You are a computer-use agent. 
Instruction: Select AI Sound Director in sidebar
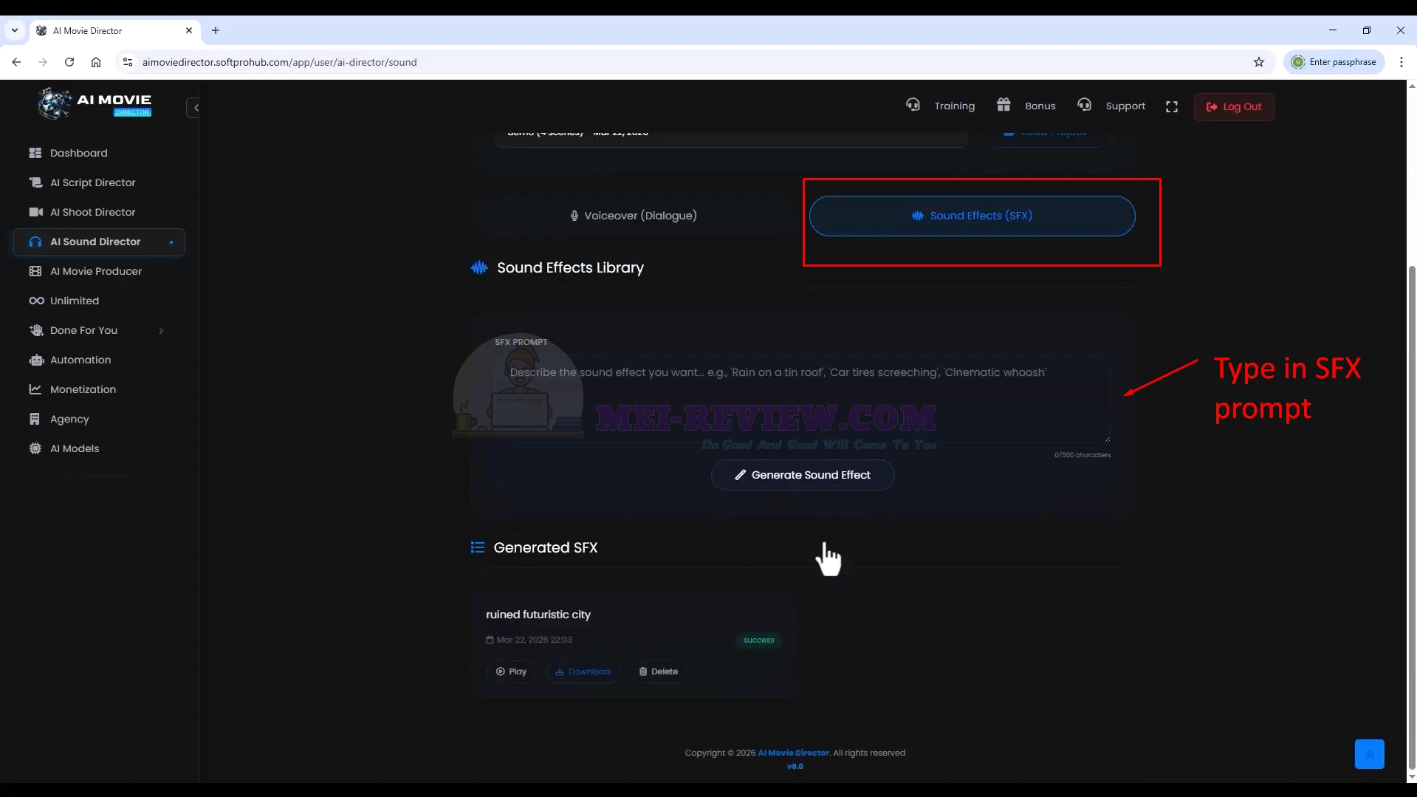pyautogui.click(x=99, y=242)
